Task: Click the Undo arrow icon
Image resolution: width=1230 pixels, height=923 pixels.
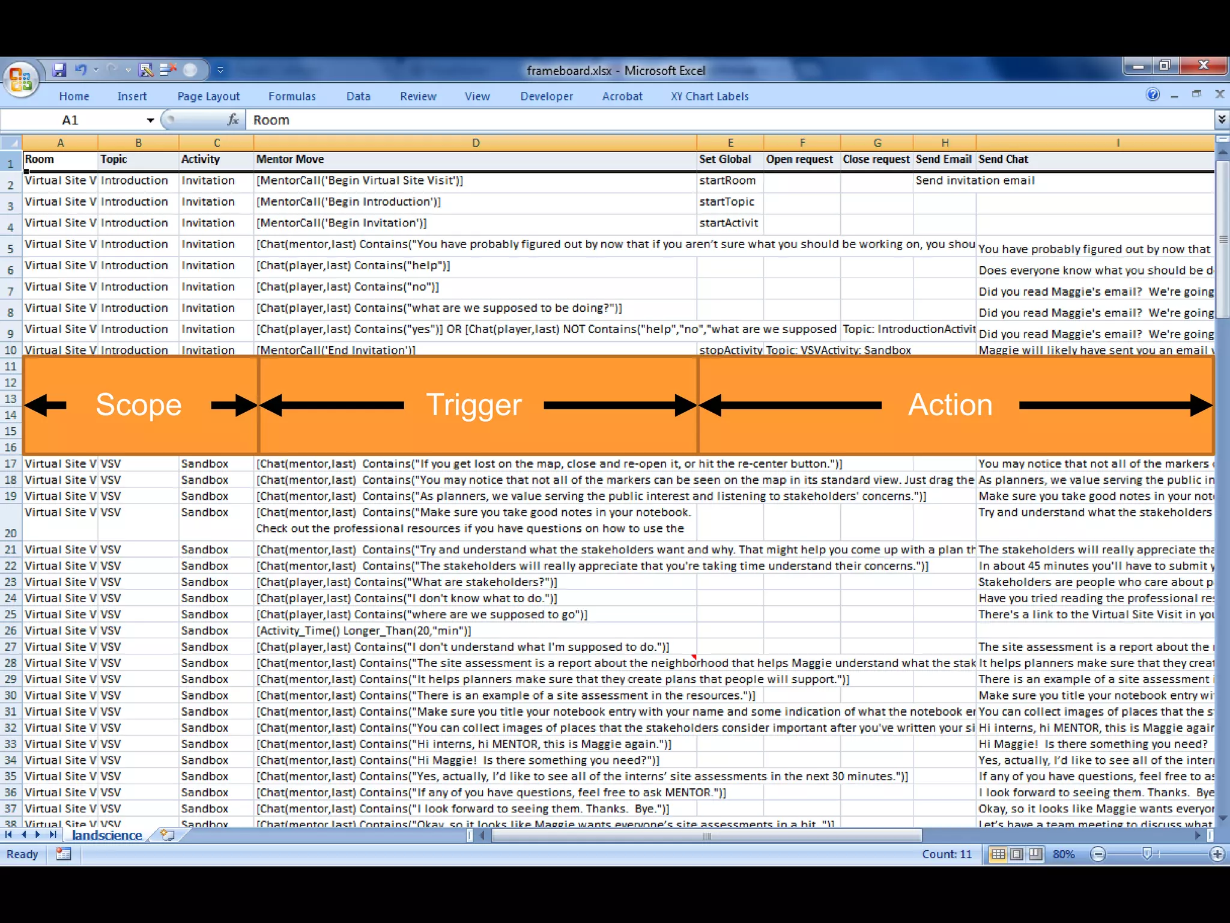Action: tap(80, 70)
